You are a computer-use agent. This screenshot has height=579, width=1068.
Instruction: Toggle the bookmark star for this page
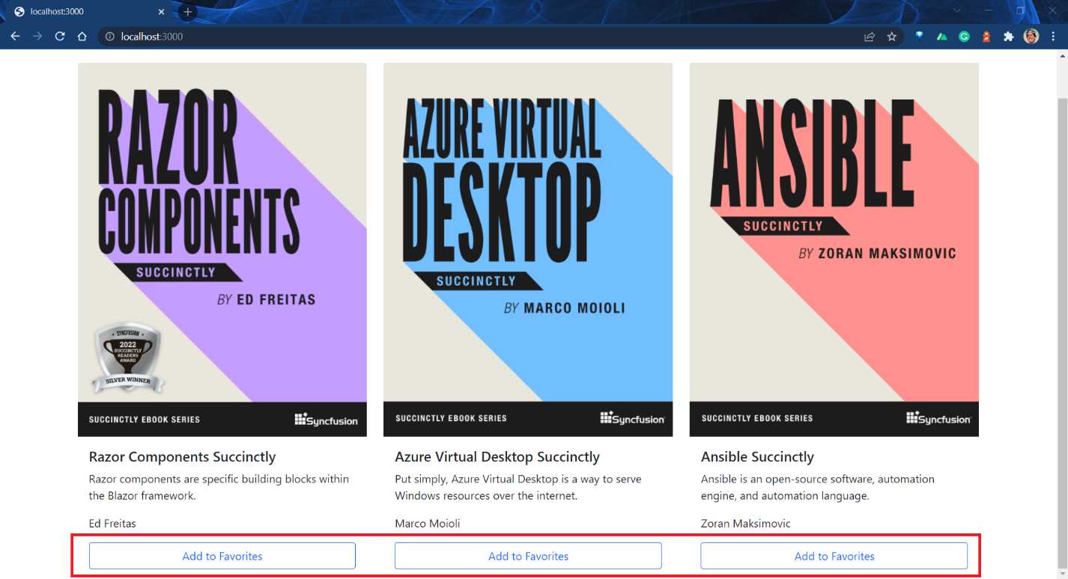891,36
